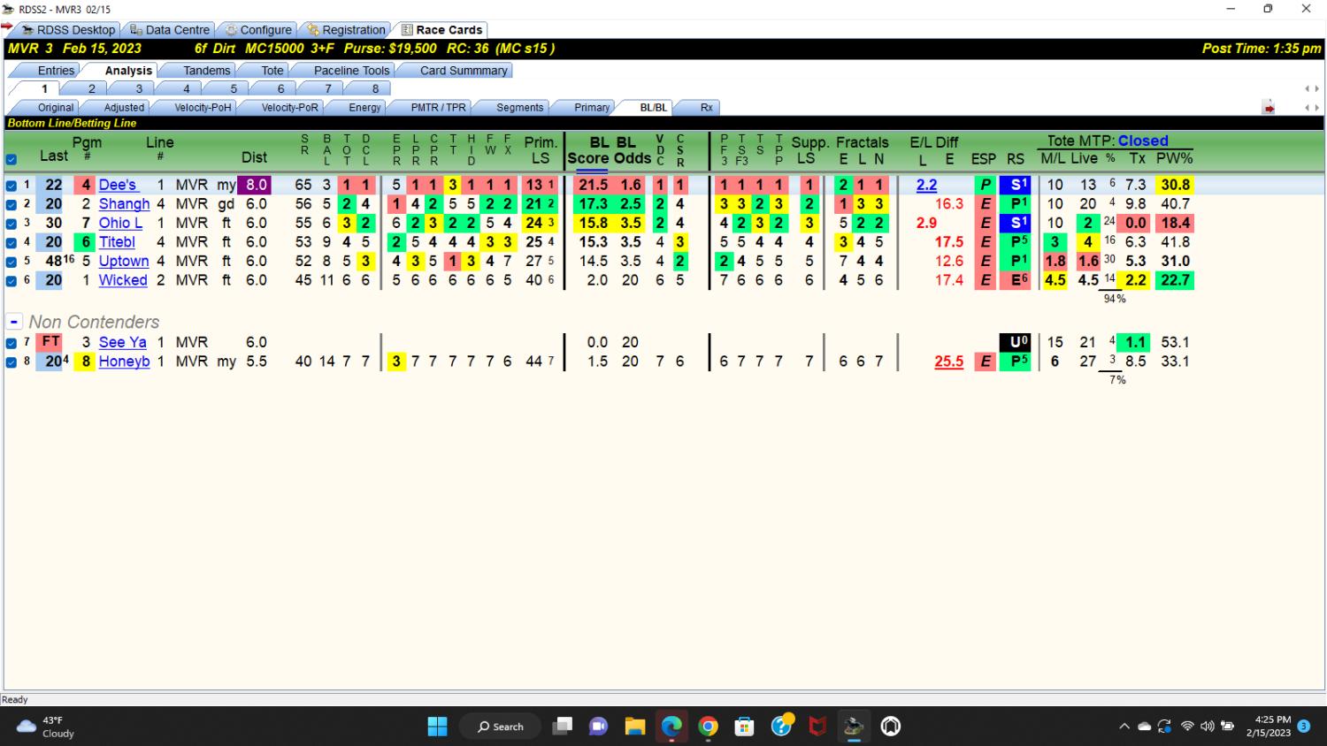Click the red arrow export icon near Rx tabs
This screenshot has height=746, width=1327.
(1269, 108)
